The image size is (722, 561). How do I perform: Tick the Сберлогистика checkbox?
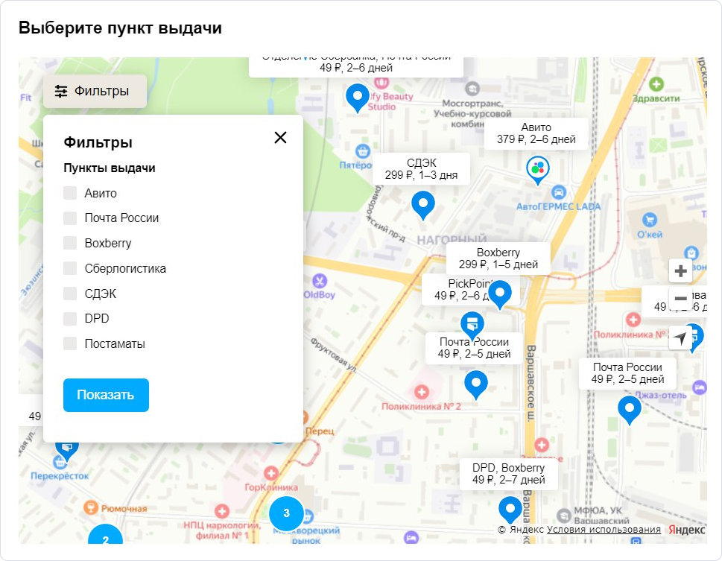[70, 268]
